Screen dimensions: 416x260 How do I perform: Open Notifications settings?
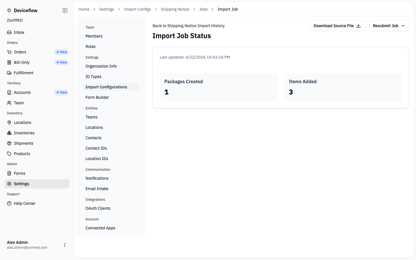click(111, 178)
